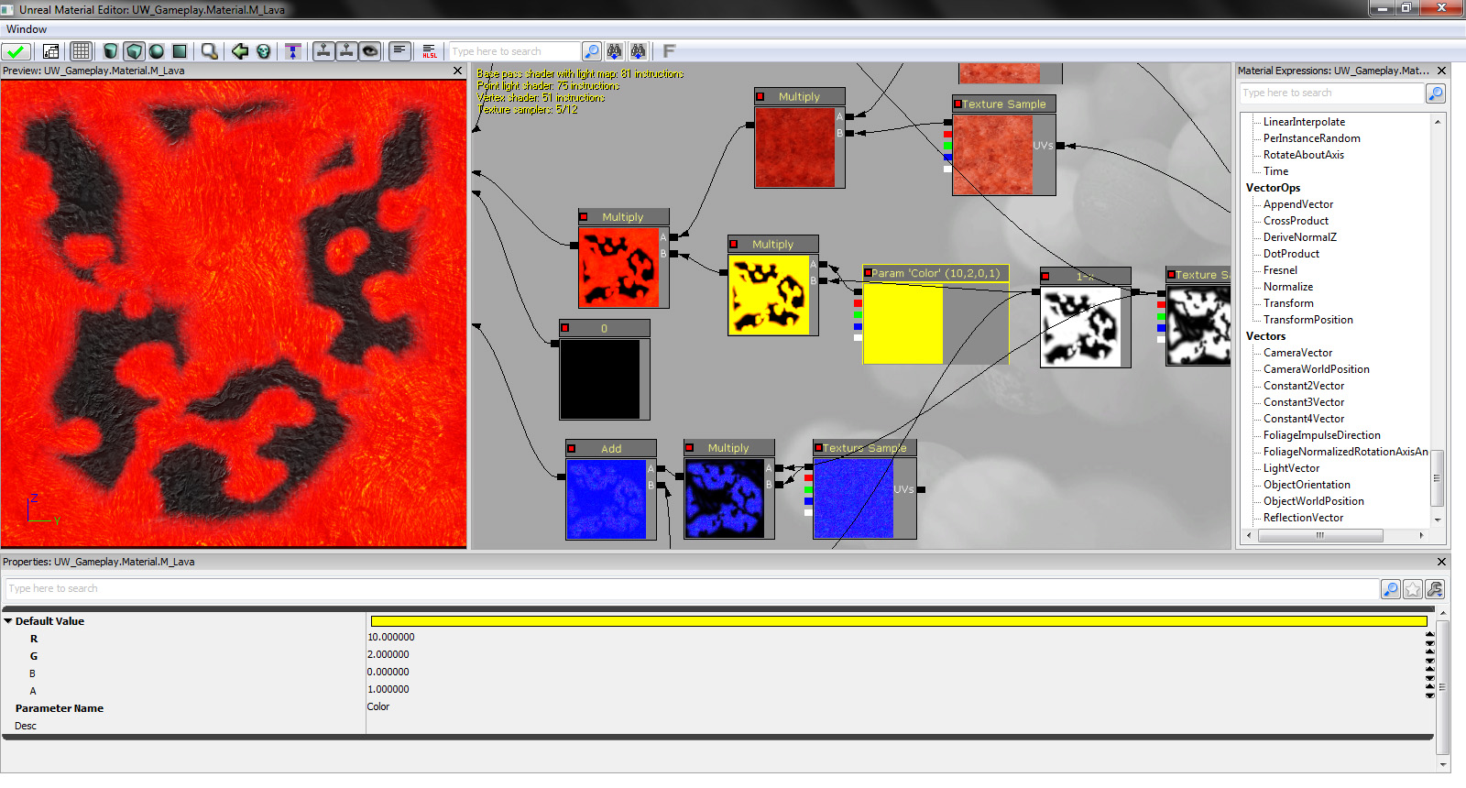Click the yellow Default Value color bar
The width and height of the screenshot is (1466, 788).
click(899, 621)
